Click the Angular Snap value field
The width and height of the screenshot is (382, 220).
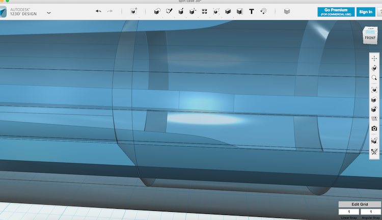click(x=371, y=212)
